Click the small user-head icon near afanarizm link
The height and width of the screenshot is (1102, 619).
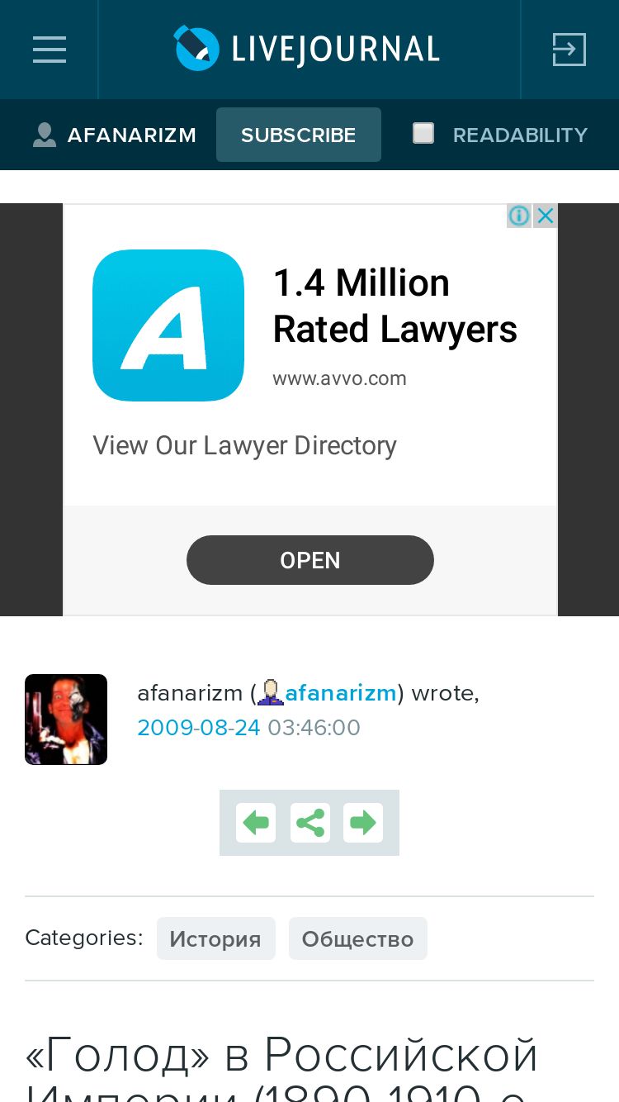(x=270, y=692)
